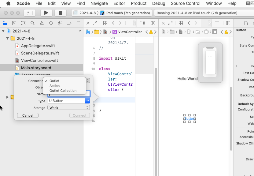Open the File menu
The height and width of the screenshot is (176, 254).
click(x=39, y=3)
